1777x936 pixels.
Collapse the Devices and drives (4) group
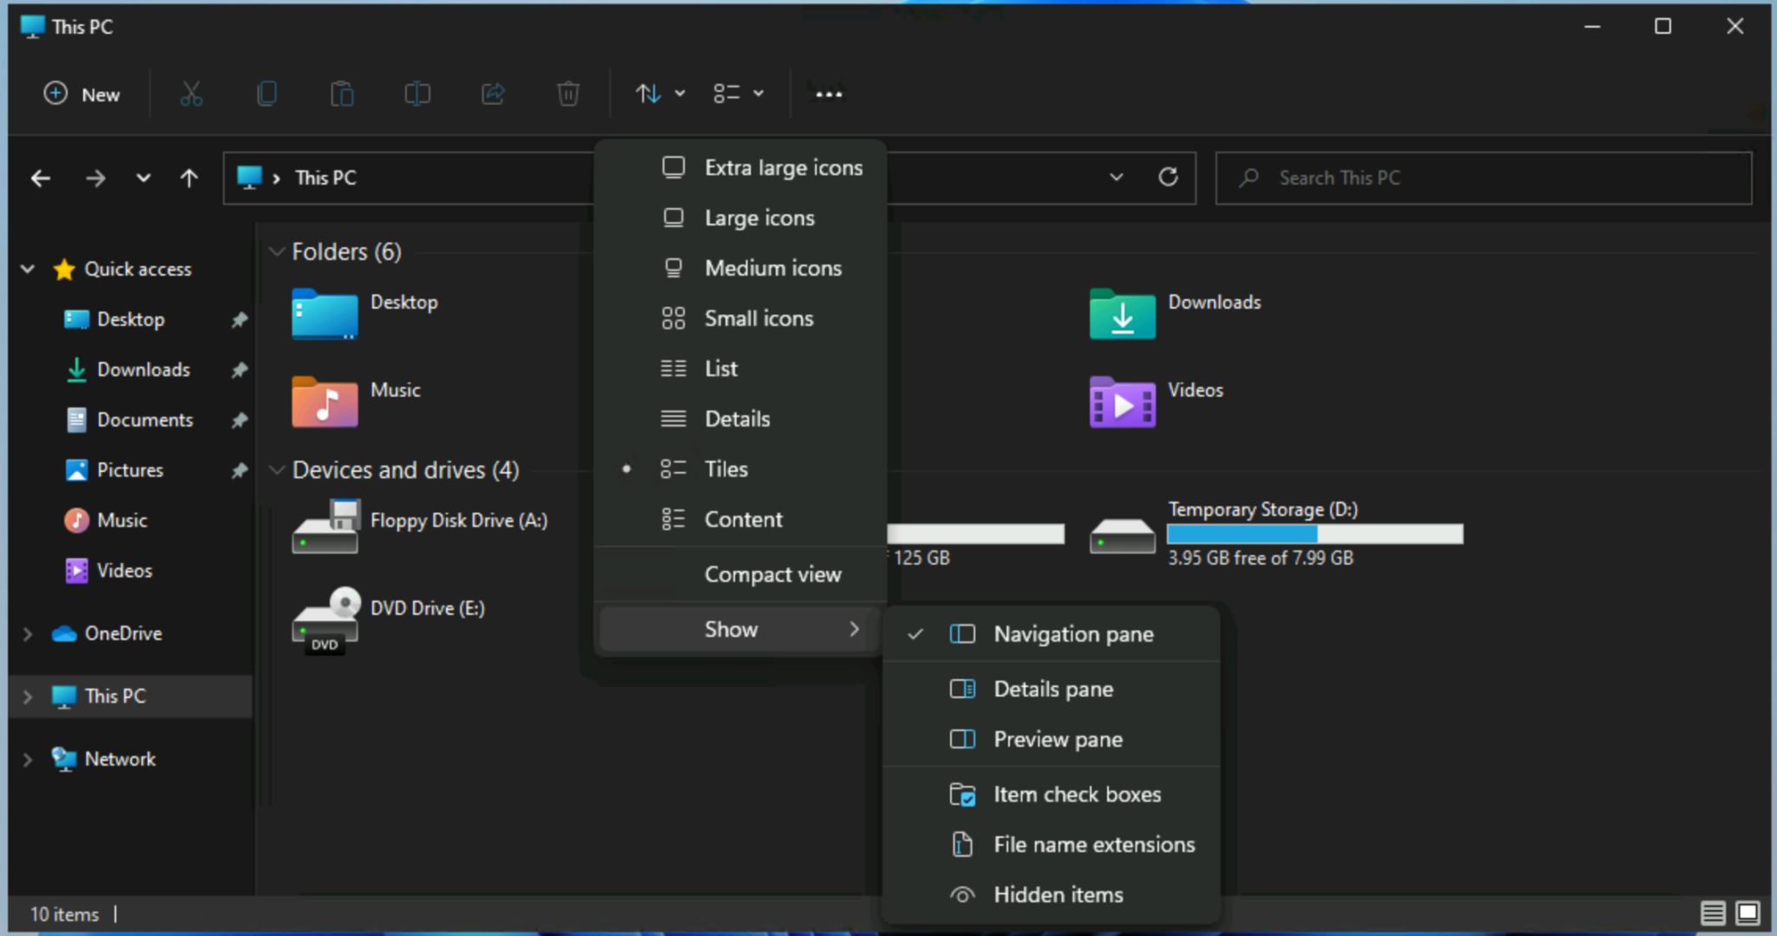[x=277, y=470]
